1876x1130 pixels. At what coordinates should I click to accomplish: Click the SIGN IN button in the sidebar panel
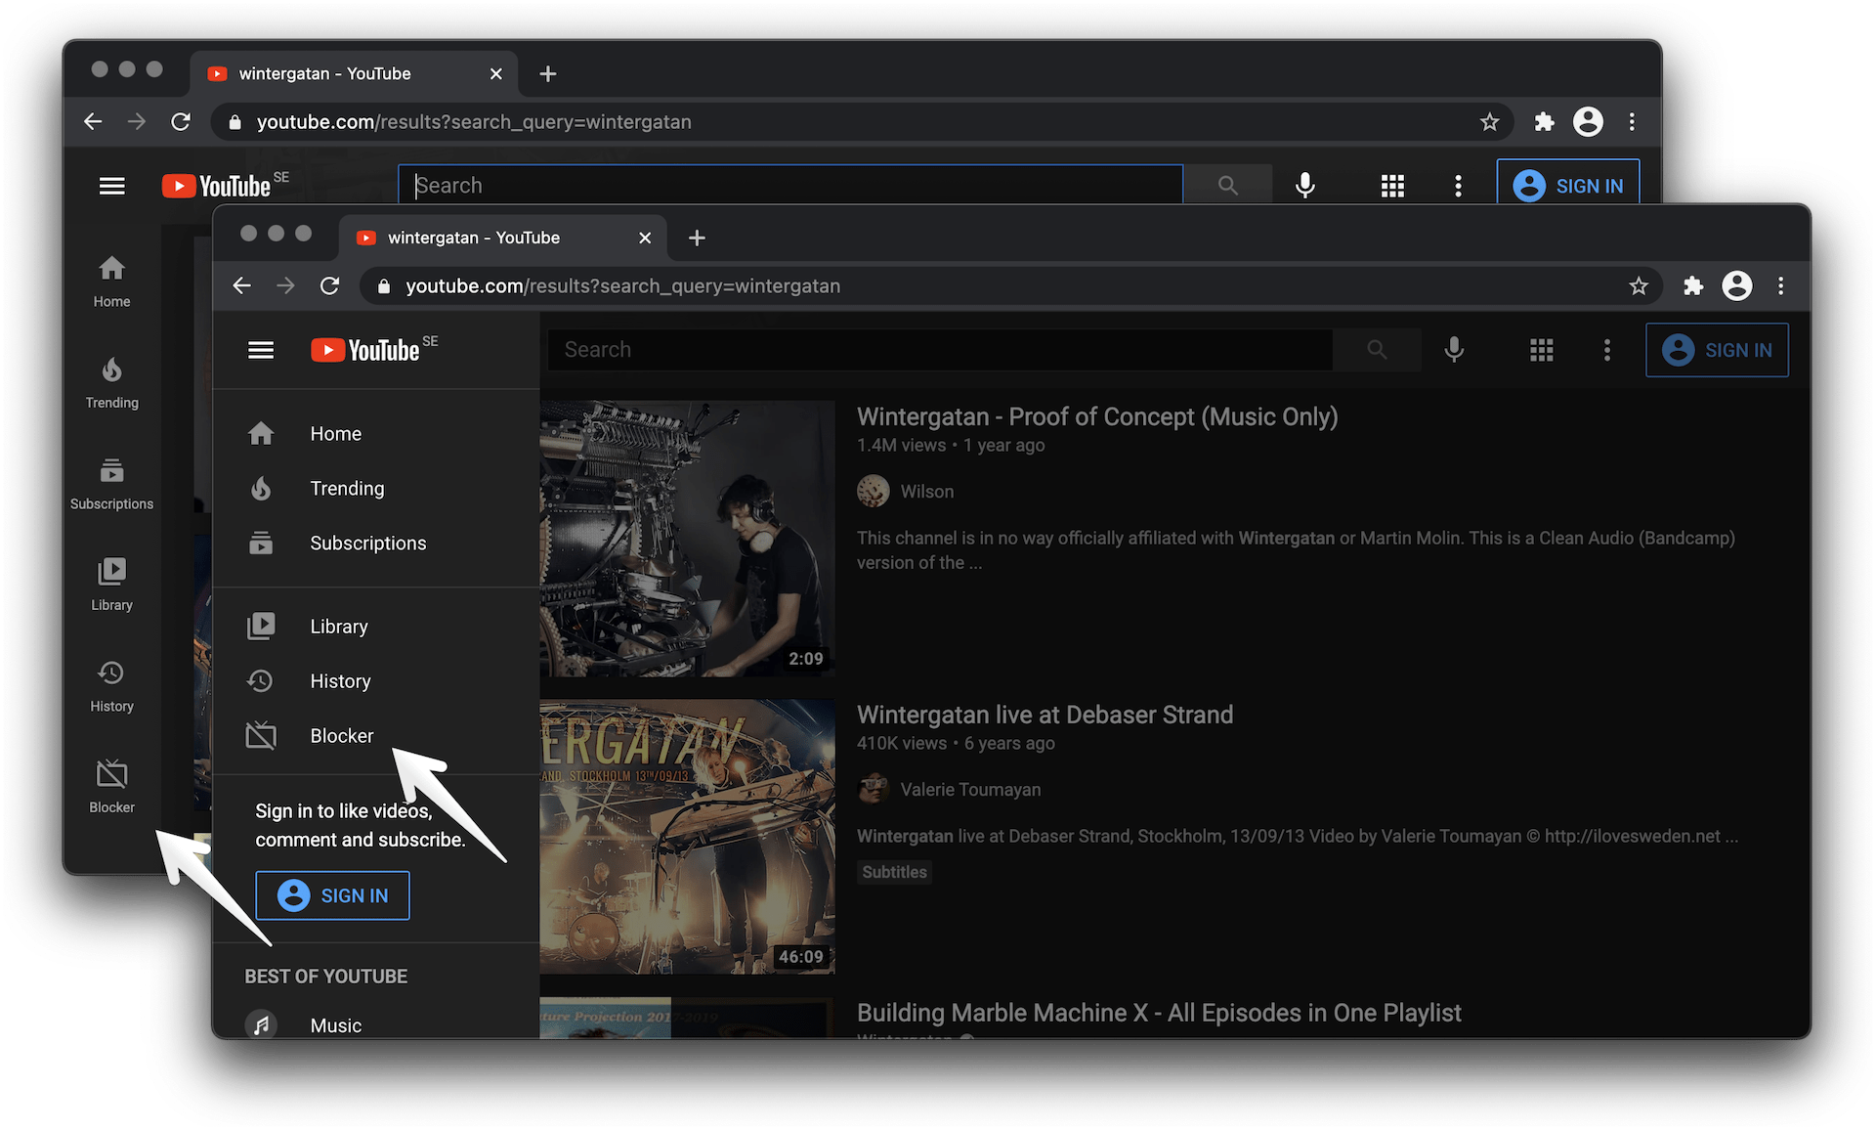click(x=332, y=895)
